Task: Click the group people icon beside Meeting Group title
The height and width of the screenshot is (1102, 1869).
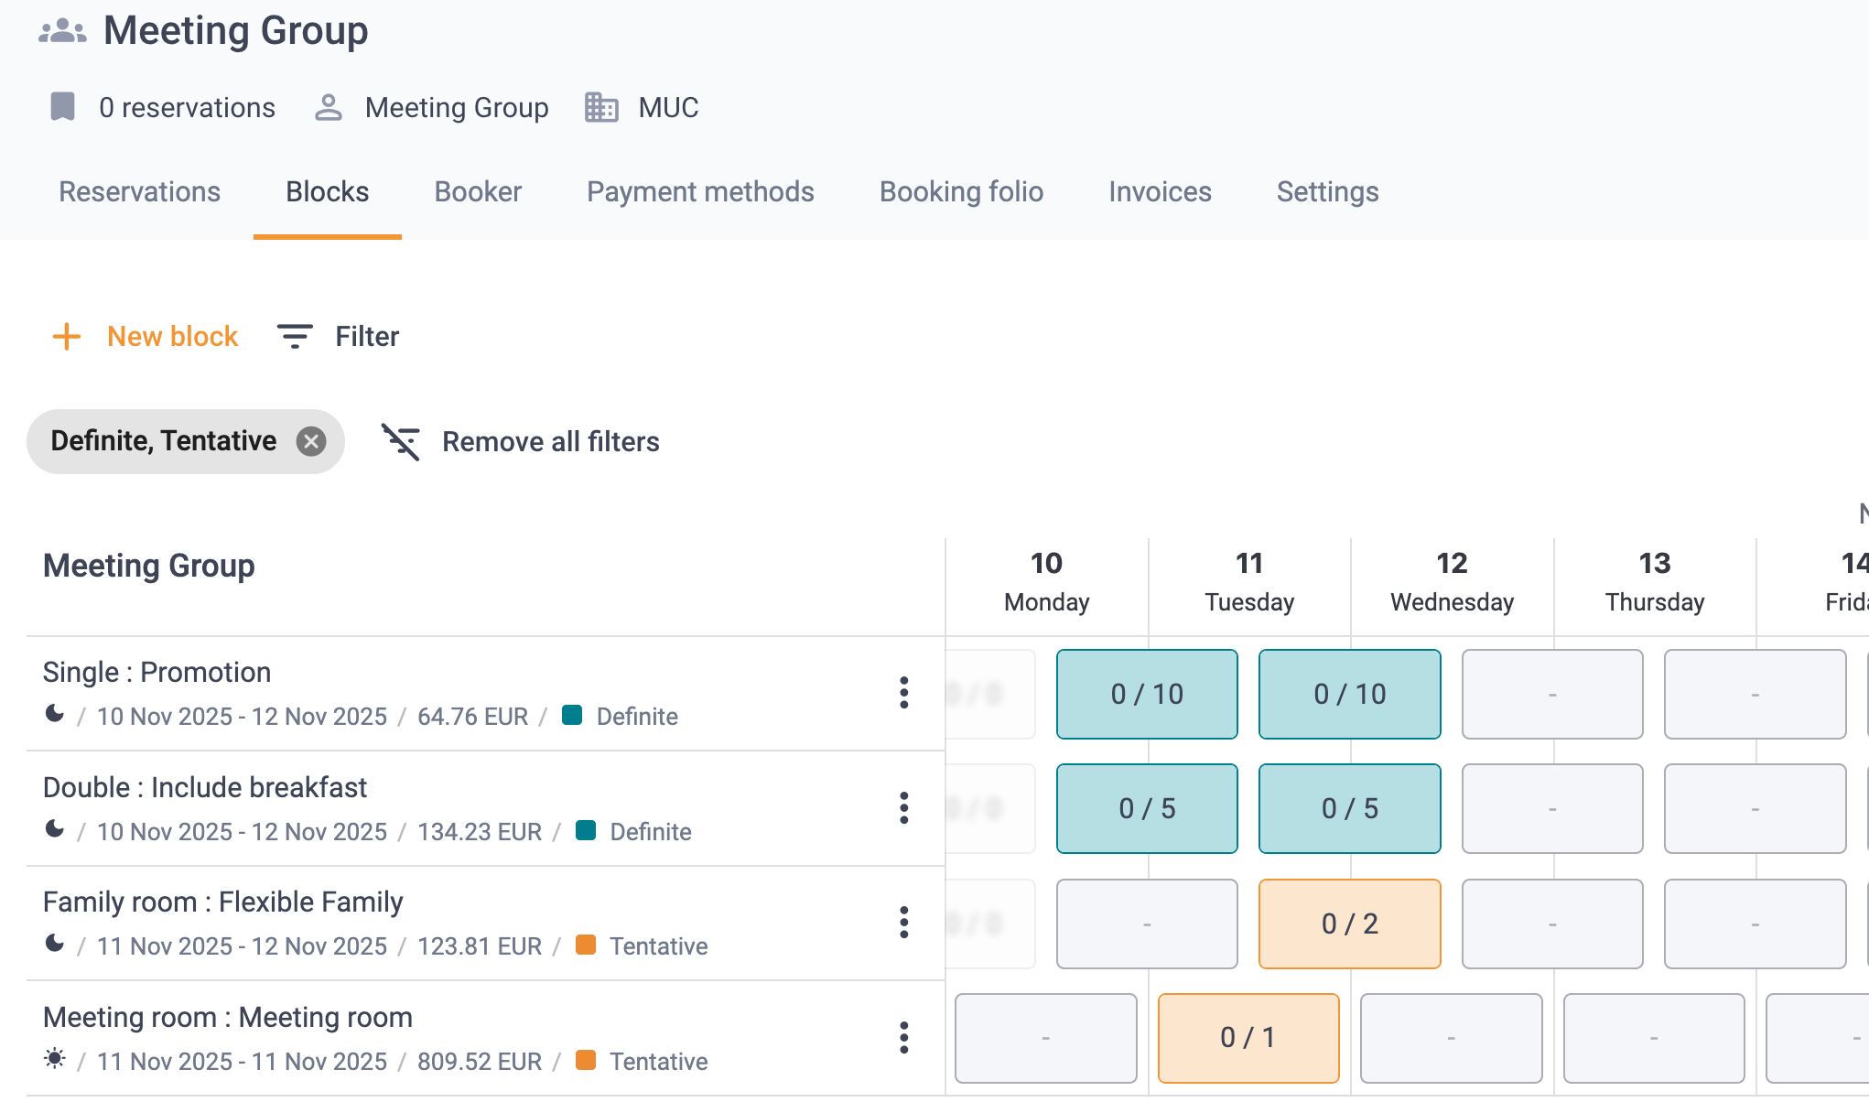Action: point(62,31)
